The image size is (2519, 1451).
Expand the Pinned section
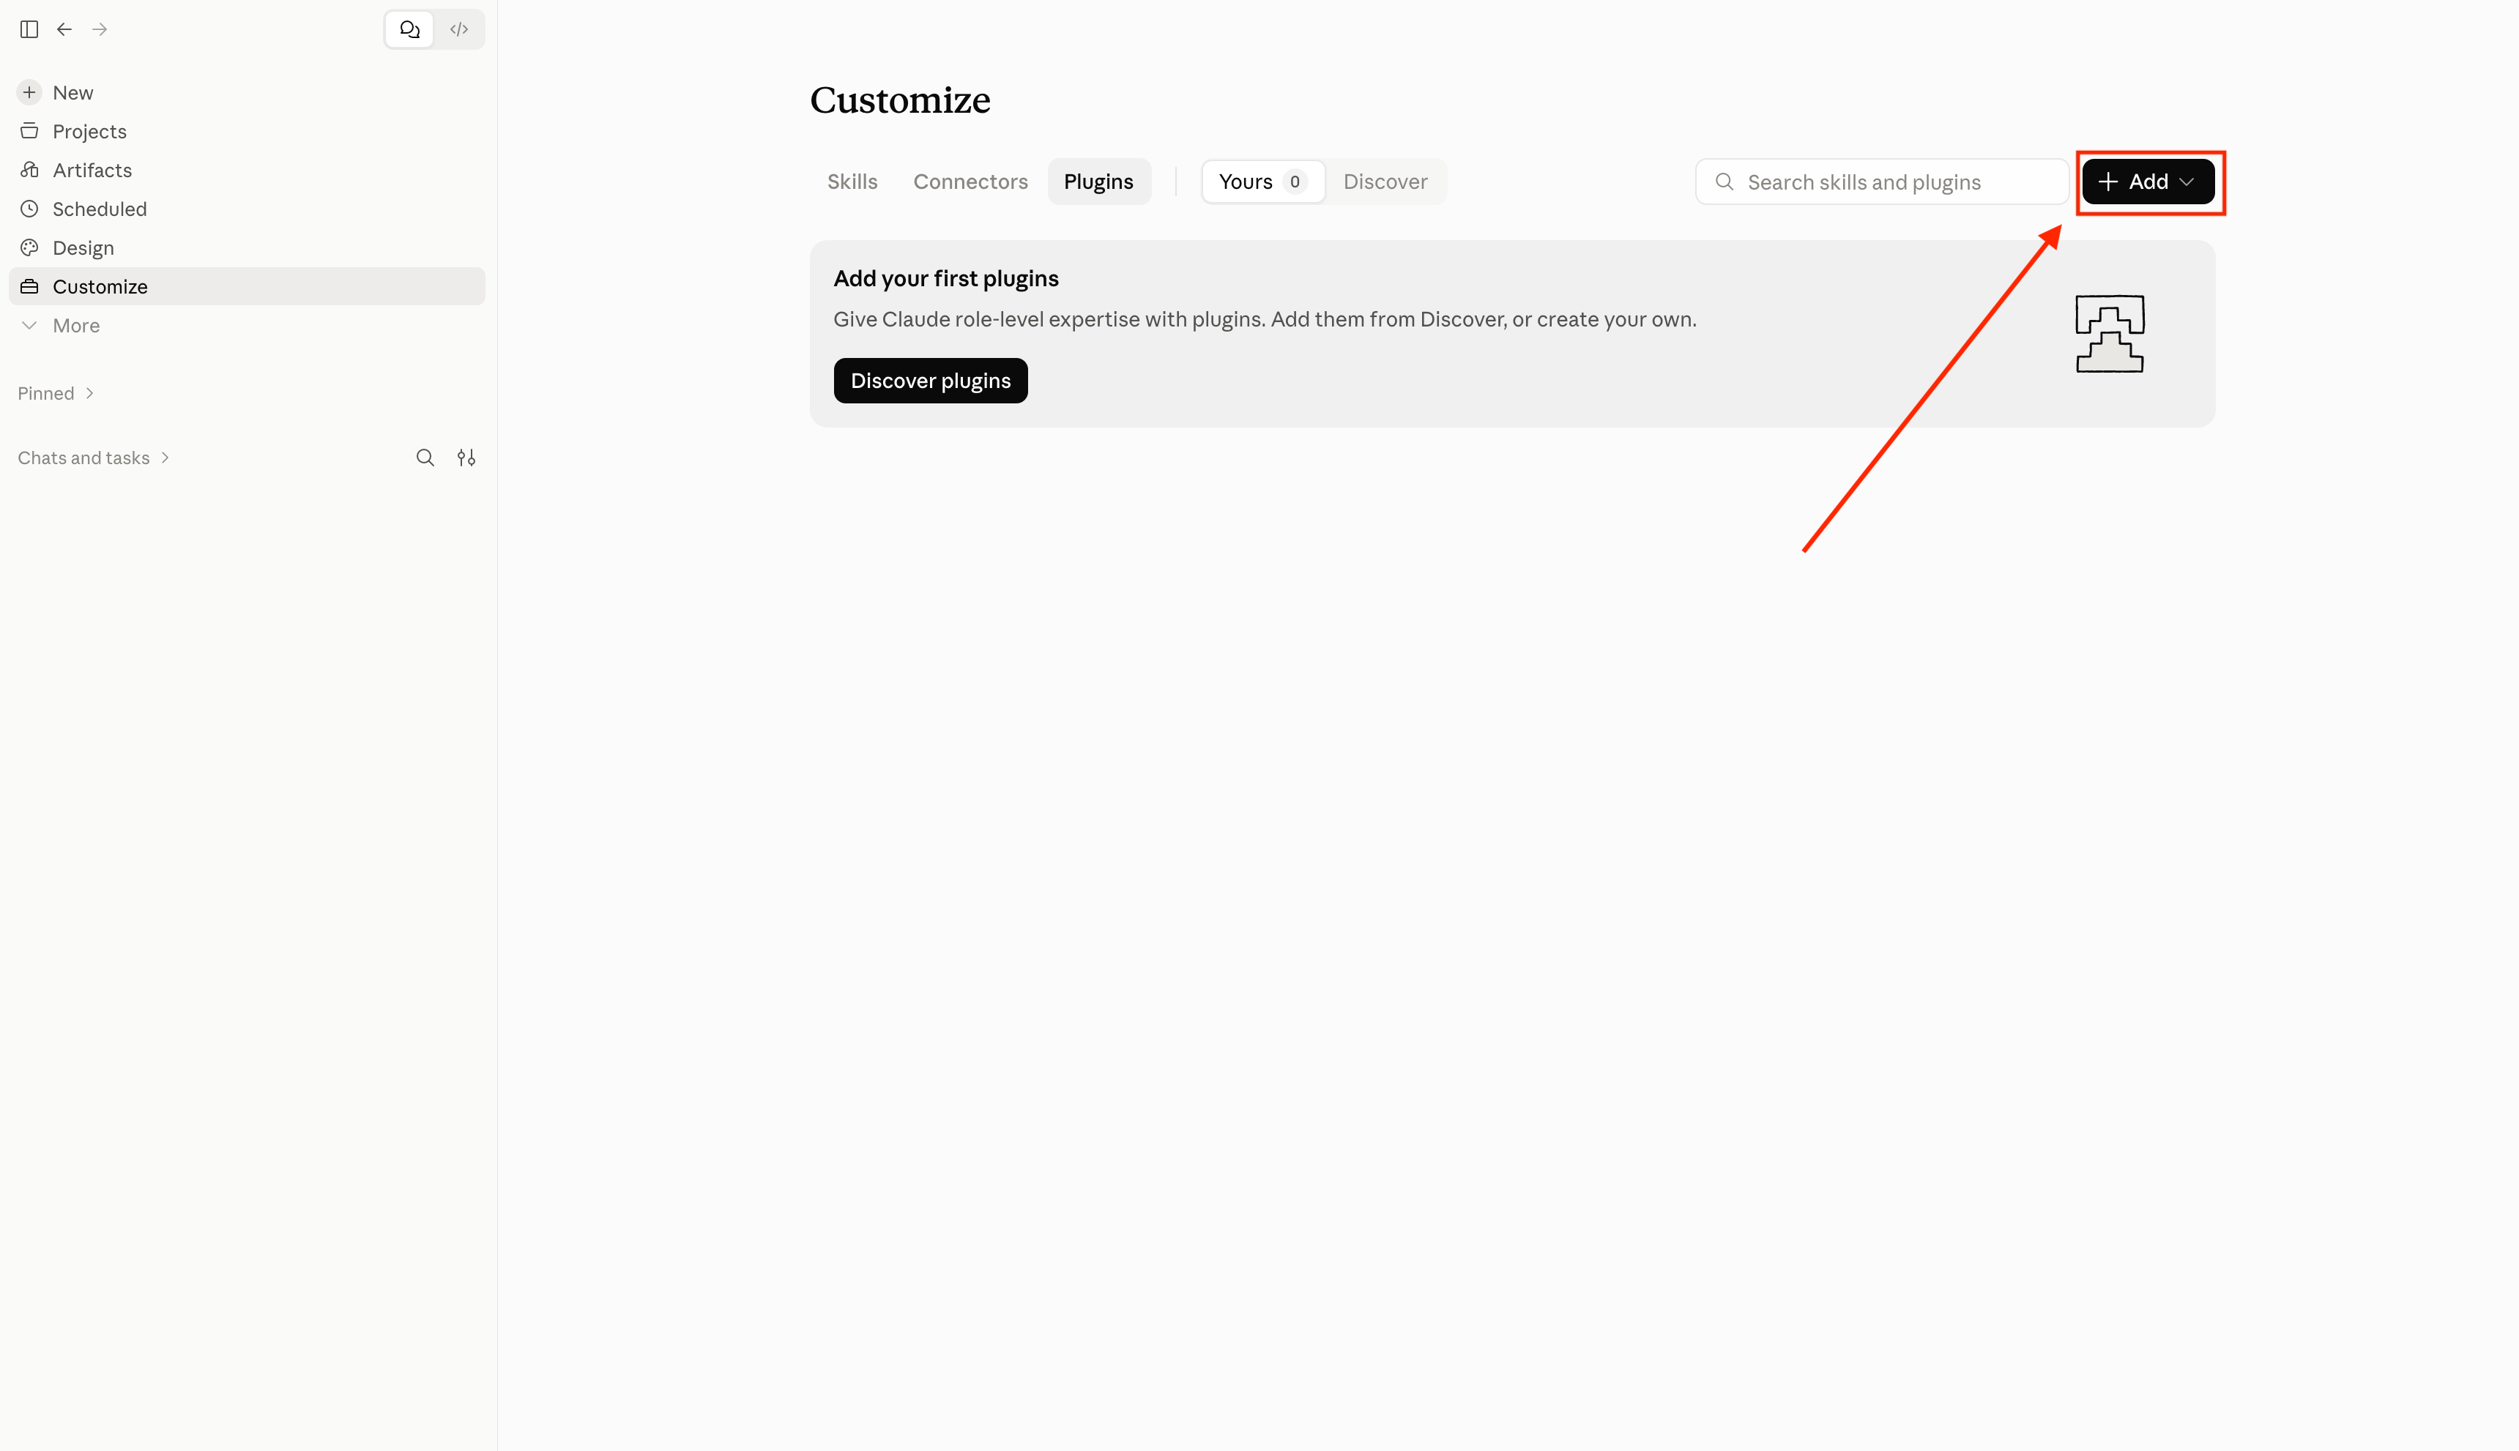pyautogui.click(x=56, y=394)
